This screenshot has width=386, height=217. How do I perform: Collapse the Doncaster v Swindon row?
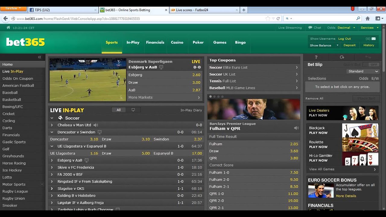tap(52, 132)
